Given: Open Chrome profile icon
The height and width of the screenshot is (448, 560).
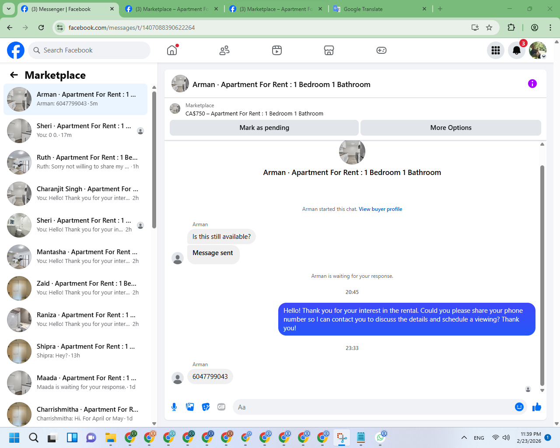Looking at the screenshot, I should pos(535,28).
